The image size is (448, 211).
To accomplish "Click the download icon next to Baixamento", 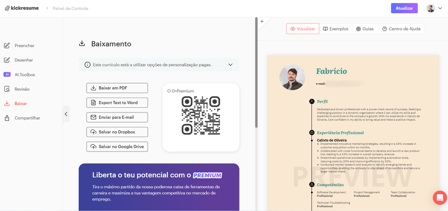I will click(82, 44).
